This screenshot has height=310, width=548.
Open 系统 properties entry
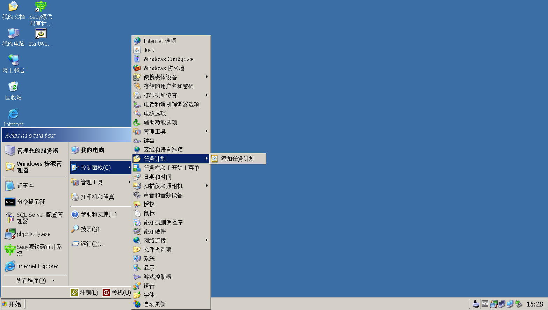coord(171,259)
